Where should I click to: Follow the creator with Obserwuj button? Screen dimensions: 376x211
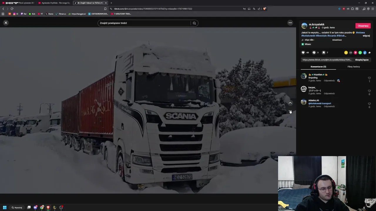coord(363,26)
